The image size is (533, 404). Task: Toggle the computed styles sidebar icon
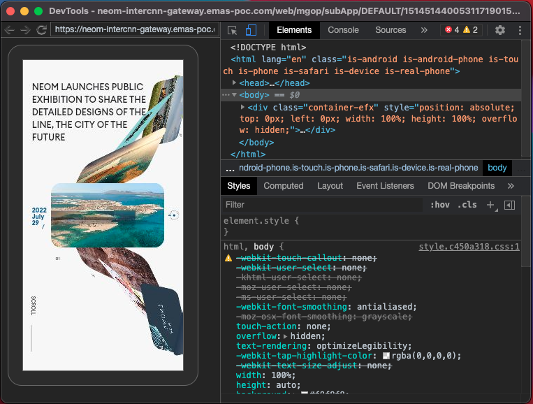click(509, 205)
